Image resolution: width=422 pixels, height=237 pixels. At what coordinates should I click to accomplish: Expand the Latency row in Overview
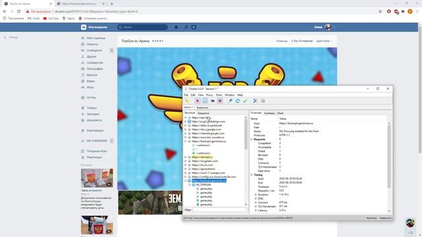[256, 211]
